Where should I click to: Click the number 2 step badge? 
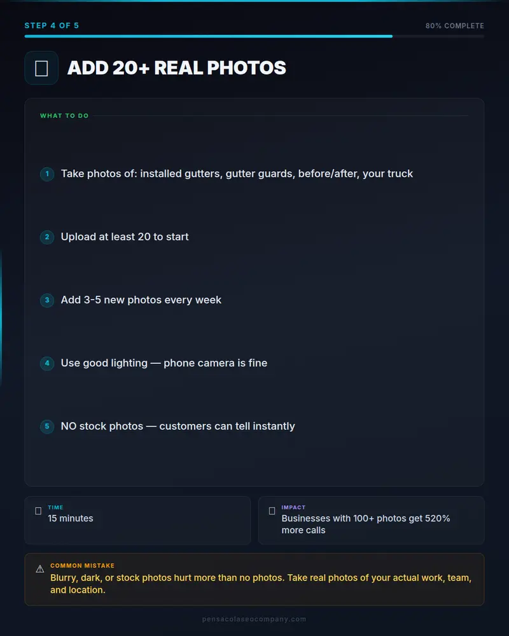pyautogui.click(x=47, y=237)
